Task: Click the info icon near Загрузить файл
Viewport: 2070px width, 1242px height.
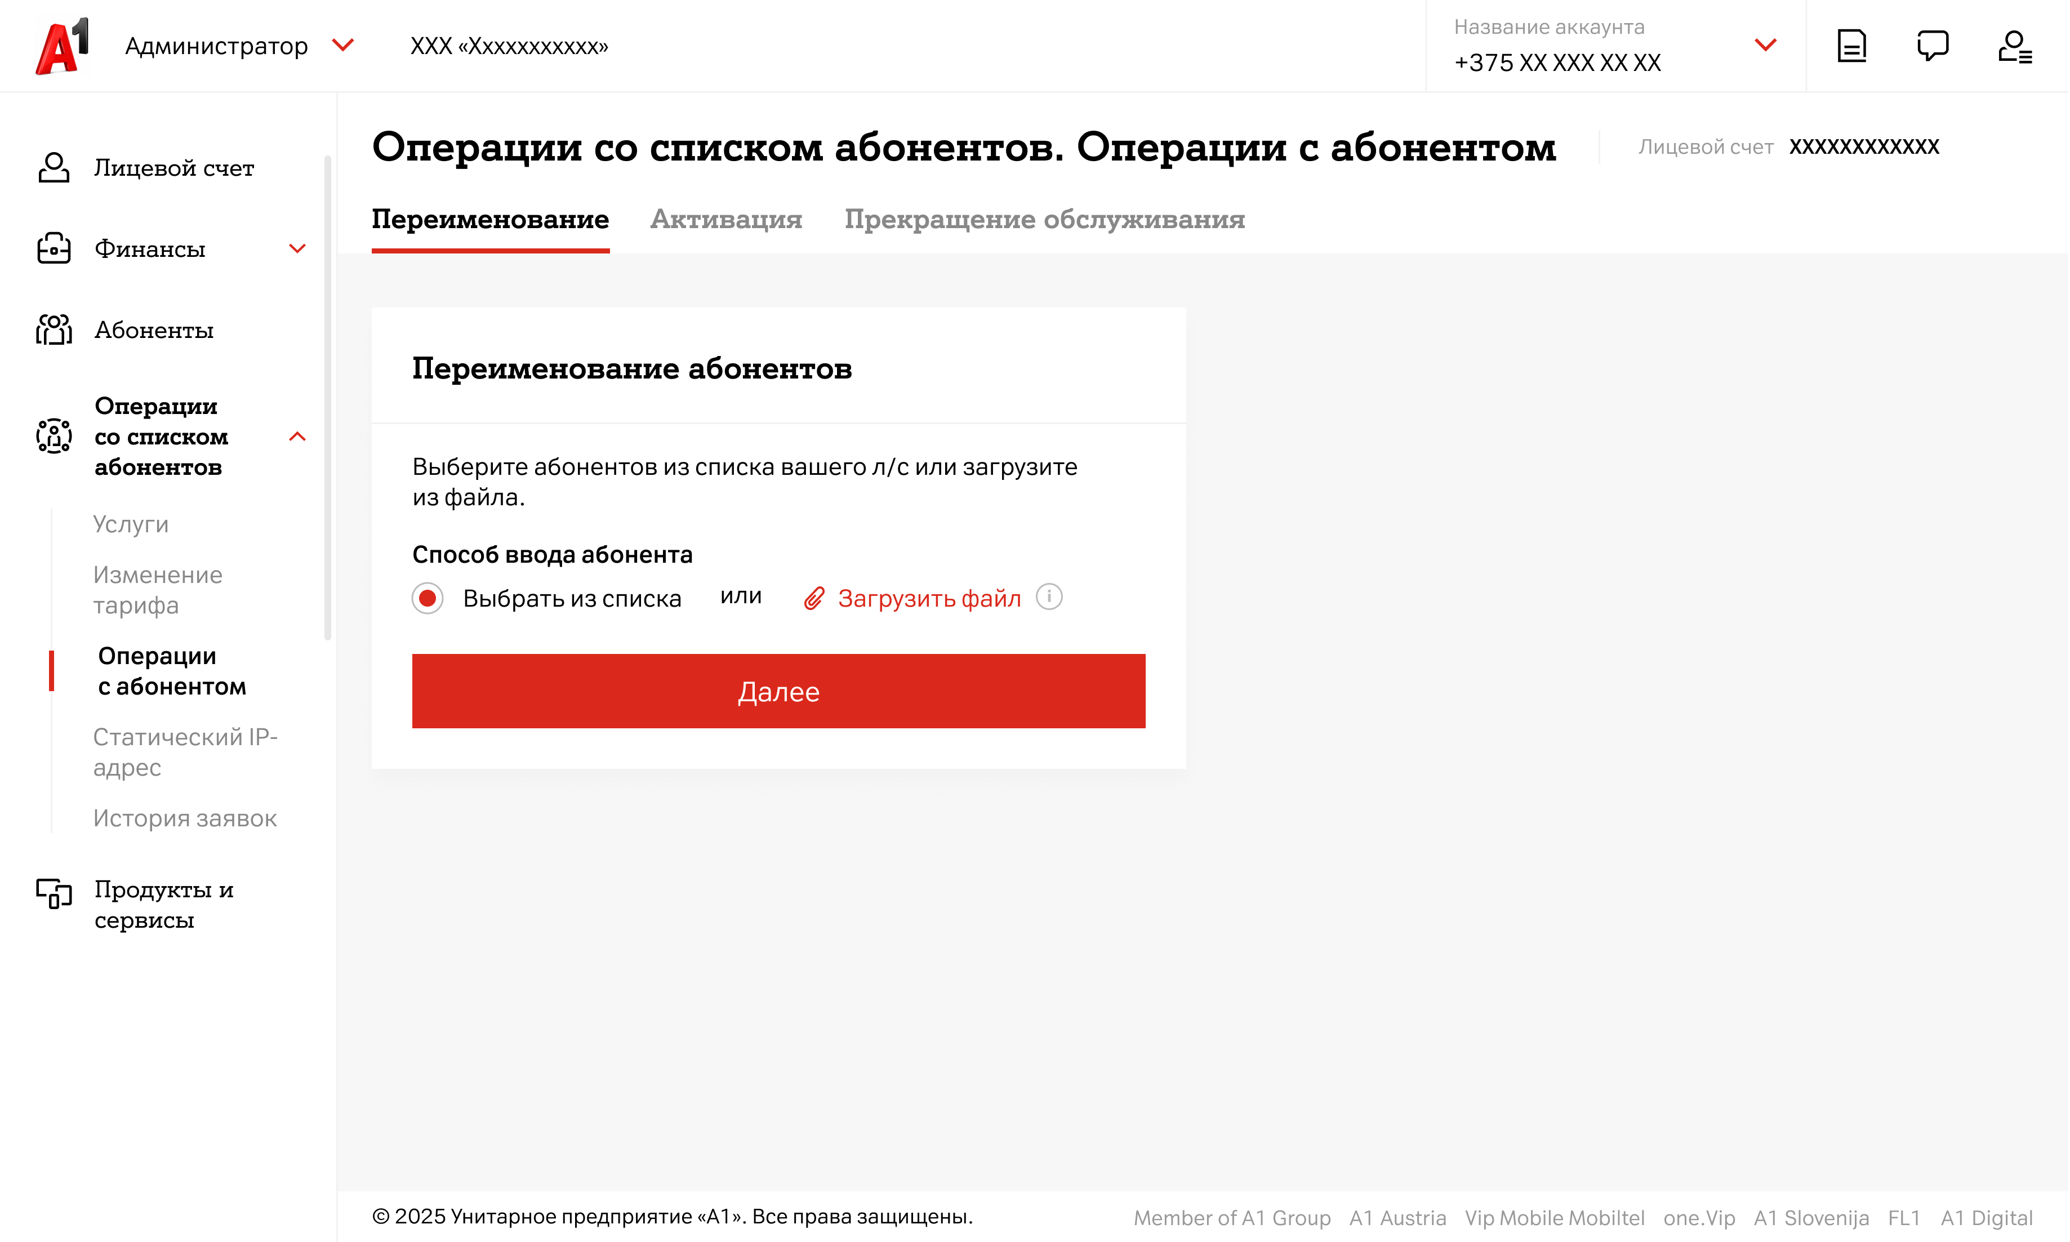Action: 1048,596
